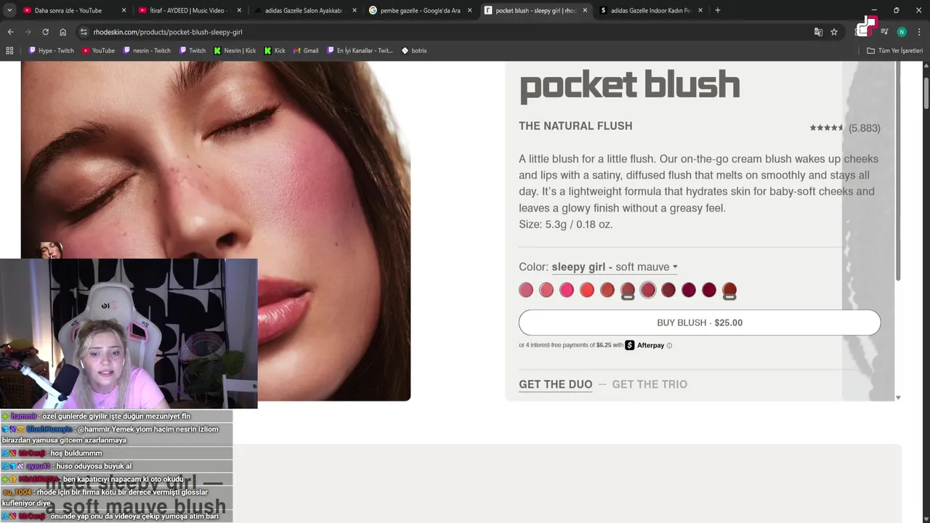Open the apps grid in bookmarks bar
The width and height of the screenshot is (930, 523).
(x=9, y=51)
